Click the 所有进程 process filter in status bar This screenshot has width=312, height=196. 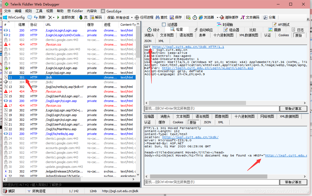coord(37,191)
